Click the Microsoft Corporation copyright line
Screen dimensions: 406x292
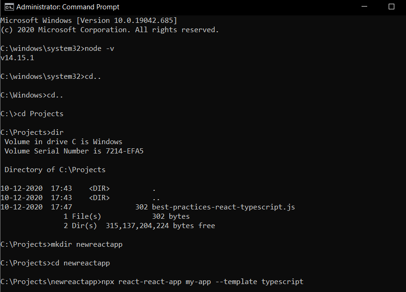[109, 30]
